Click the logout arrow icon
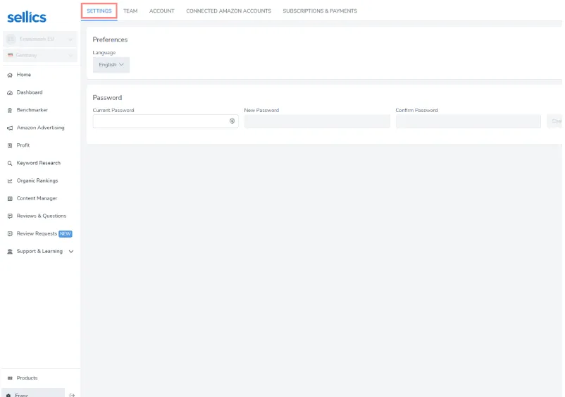Screen dimensions: 565x397 pyautogui.click(x=72, y=395)
